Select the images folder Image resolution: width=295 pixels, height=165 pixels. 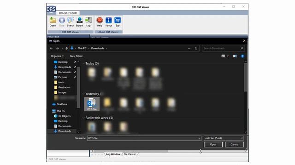coord(62,92)
